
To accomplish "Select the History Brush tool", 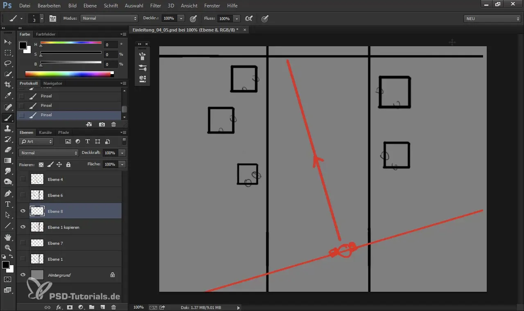I will [x=8, y=139].
